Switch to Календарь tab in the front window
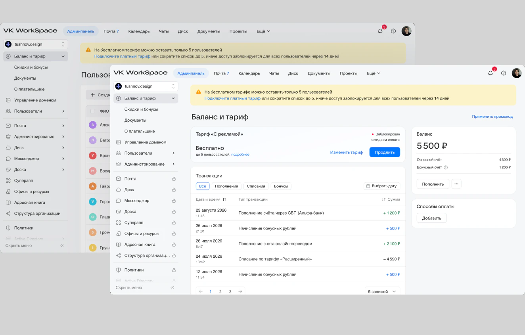Screen dimensions: 525x335 click(249, 73)
